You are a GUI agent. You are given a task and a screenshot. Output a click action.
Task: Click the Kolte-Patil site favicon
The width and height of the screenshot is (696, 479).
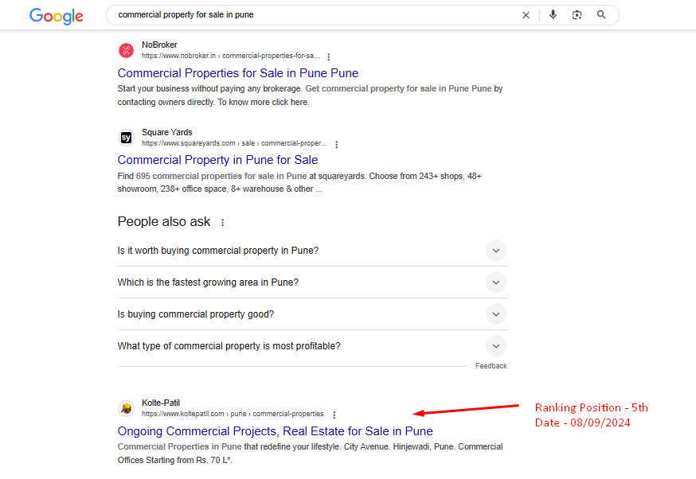tap(126, 408)
